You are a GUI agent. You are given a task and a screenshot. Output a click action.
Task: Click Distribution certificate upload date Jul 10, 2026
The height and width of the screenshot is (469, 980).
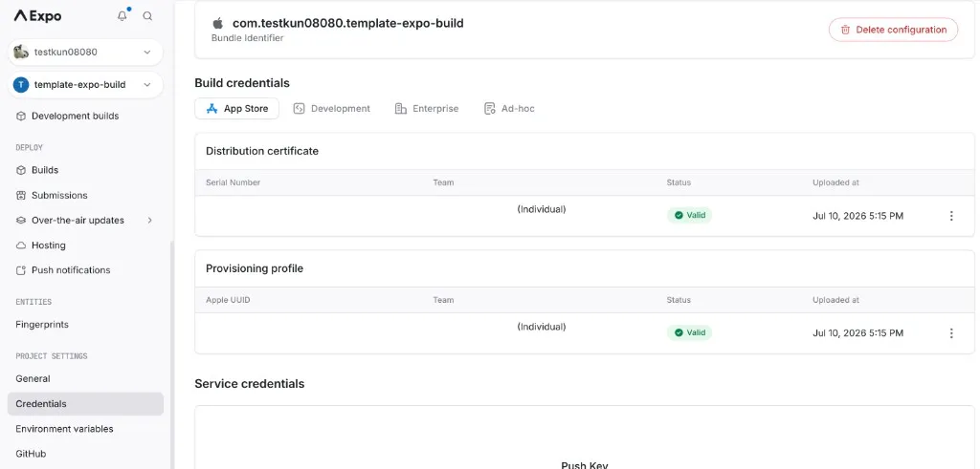pos(858,216)
